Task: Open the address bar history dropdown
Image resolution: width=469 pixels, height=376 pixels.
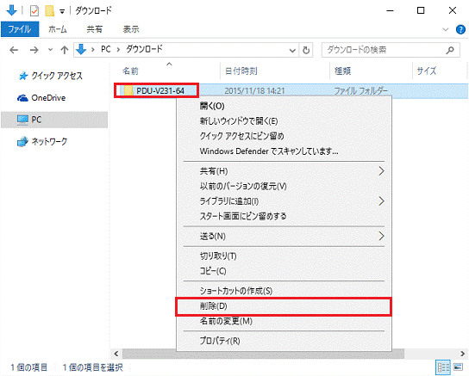Action: pyautogui.click(x=292, y=50)
